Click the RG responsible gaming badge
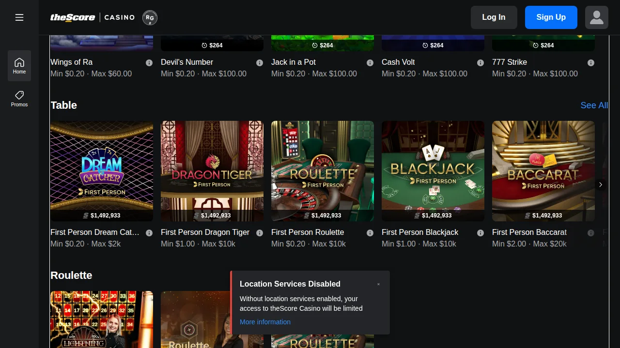The height and width of the screenshot is (348, 620). tap(150, 17)
